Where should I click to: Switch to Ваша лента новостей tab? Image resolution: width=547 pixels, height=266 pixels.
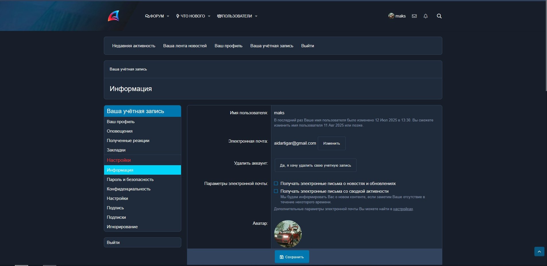point(185,46)
